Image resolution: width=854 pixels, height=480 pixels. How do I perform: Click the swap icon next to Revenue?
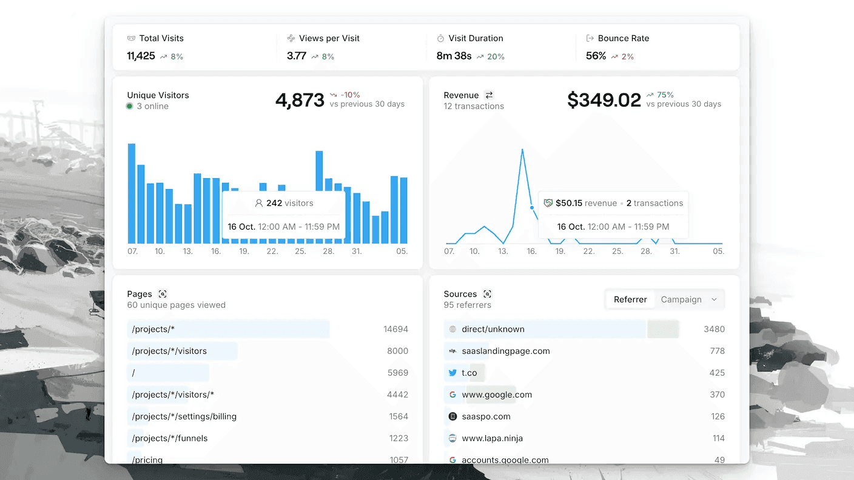pos(489,95)
